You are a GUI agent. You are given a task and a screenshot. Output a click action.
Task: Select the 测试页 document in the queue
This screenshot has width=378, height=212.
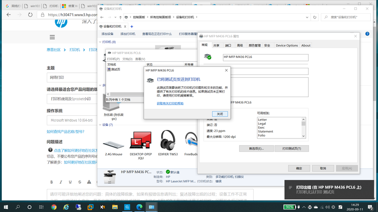click(x=114, y=69)
